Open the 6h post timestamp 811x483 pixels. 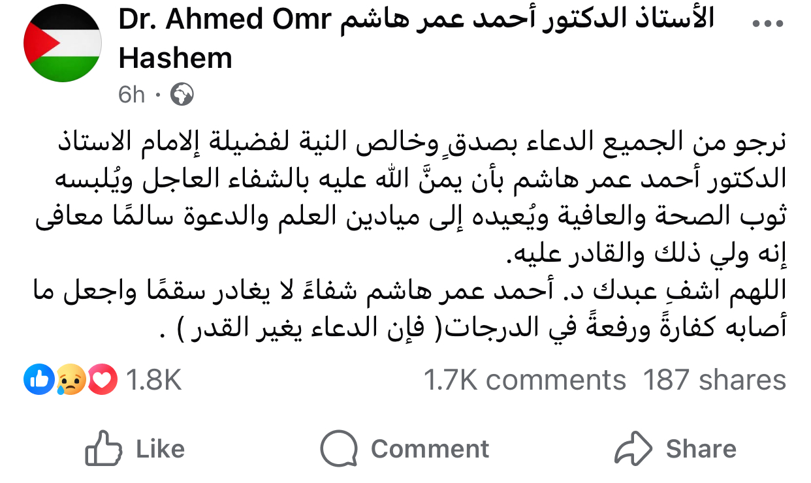pyautogui.click(x=131, y=95)
